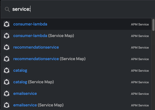Focus the search field containing "service:"
The image size is (155, 110).
pyautogui.click(x=78, y=9)
